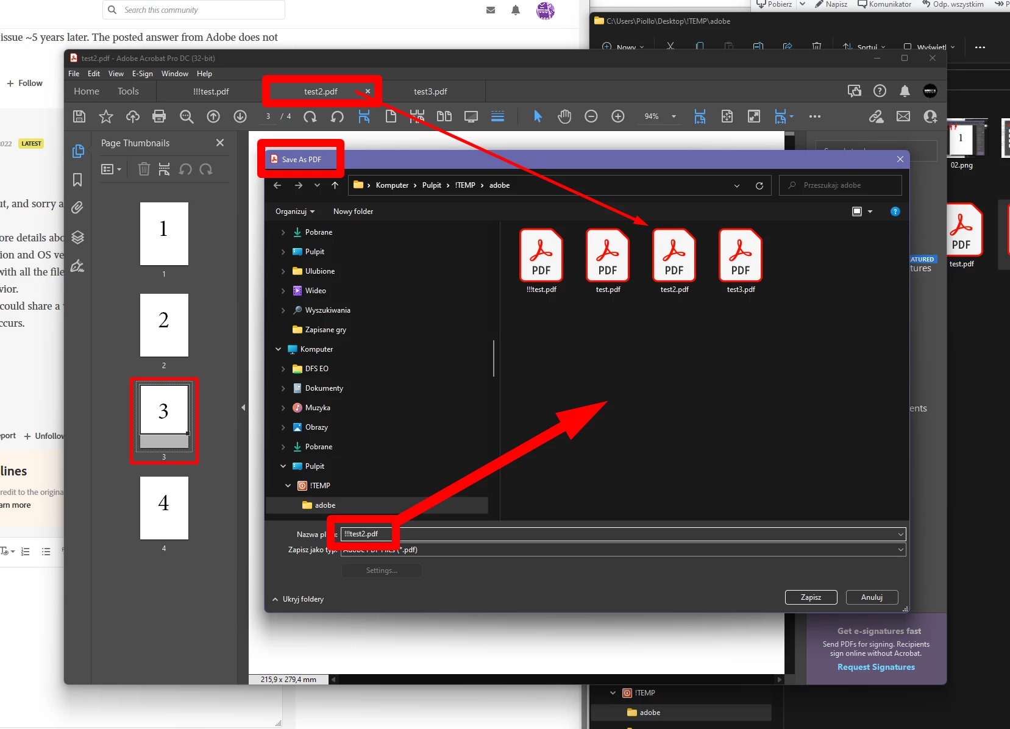The width and height of the screenshot is (1010, 729).
Task: Open the Organizuj dropdown menu
Action: click(295, 212)
